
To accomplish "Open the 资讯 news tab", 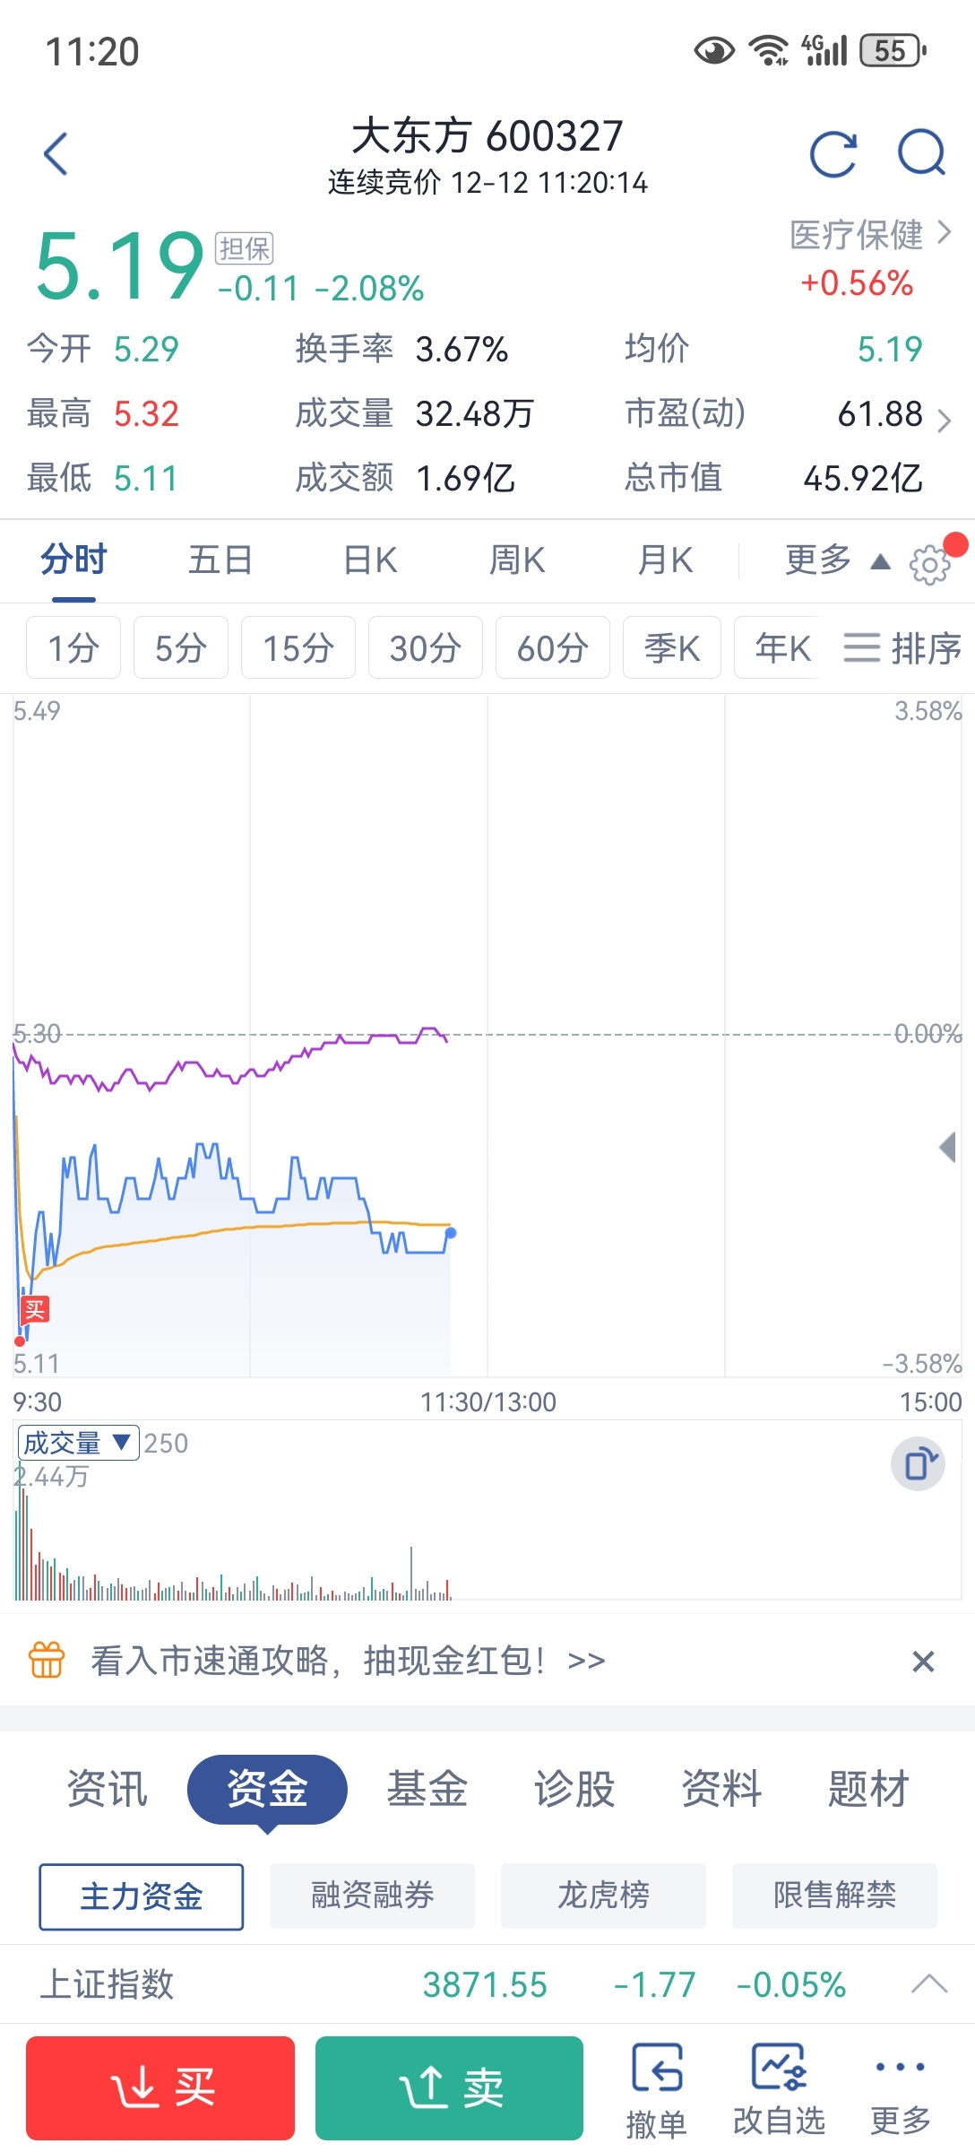I will click(108, 1789).
